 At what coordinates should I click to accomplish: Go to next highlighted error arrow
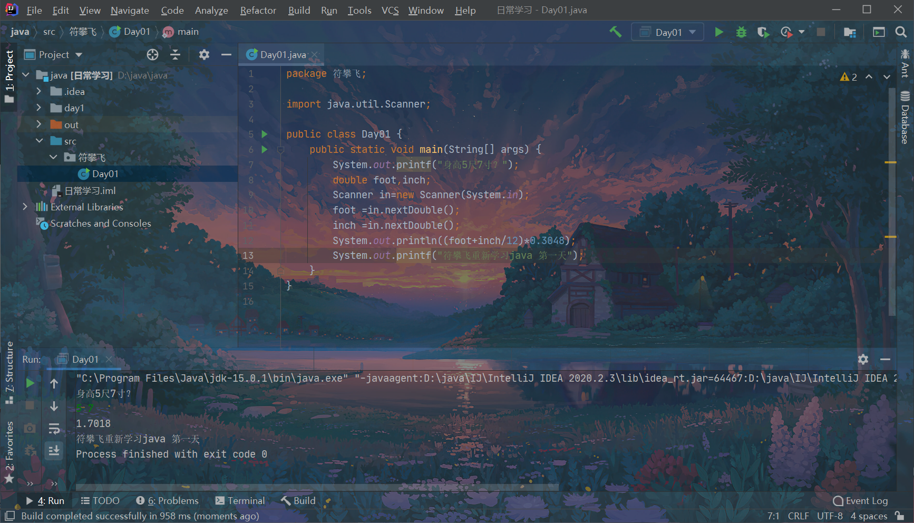887,77
